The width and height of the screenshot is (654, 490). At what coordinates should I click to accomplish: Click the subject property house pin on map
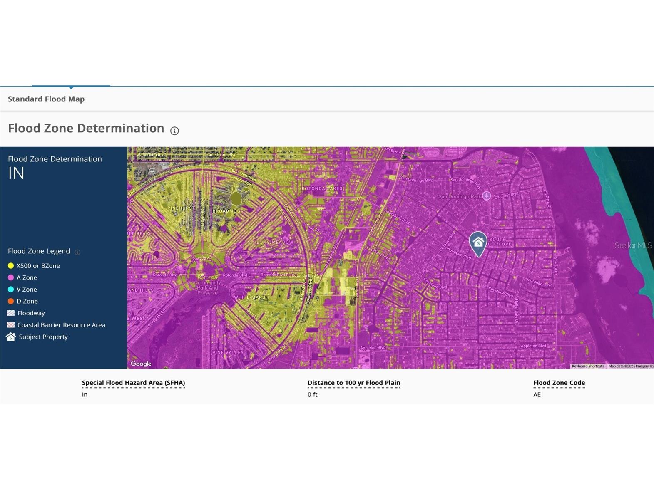pos(478,243)
